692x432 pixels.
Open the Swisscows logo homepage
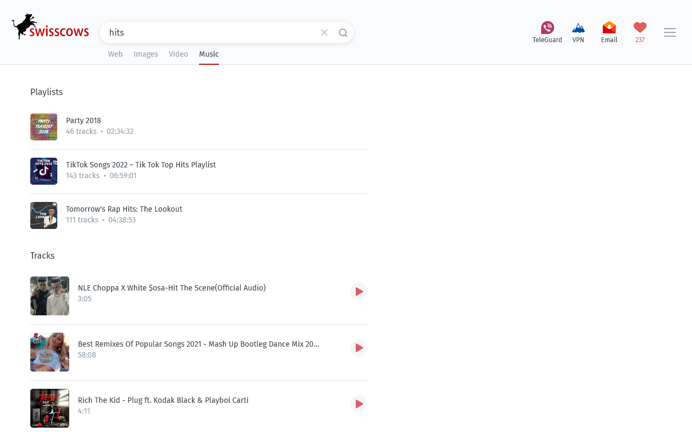point(50,26)
